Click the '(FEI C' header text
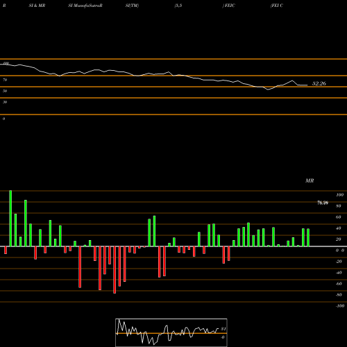 tap(277, 6)
